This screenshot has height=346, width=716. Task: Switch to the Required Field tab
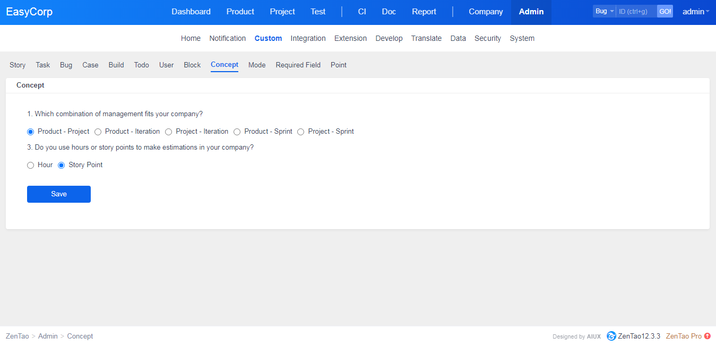pyautogui.click(x=298, y=65)
